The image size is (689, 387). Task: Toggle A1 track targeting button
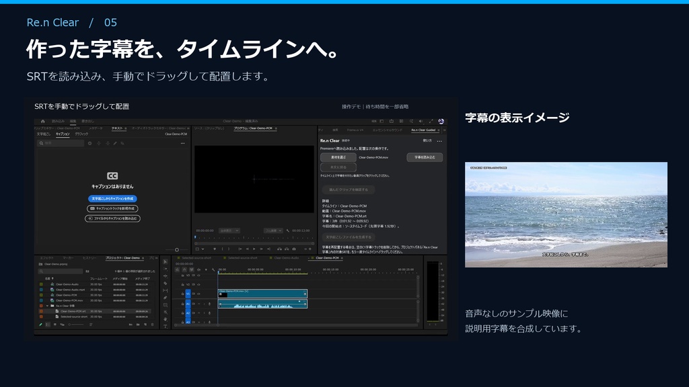pyautogui.click(x=188, y=304)
